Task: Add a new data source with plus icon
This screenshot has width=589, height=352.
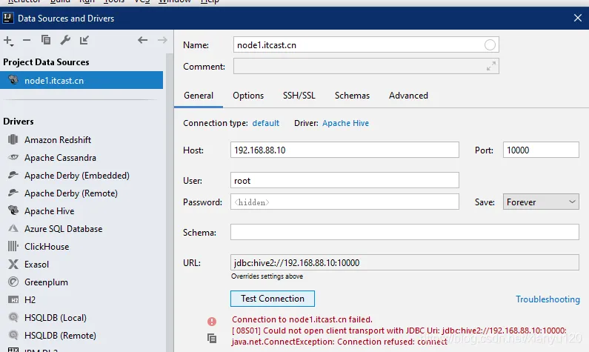Action: tap(8, 41)
